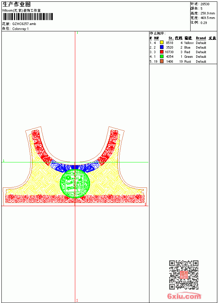Image resolution: width=218 pixels, height=303 pixels.
Task: Click the Brand column header
Action: pos(201,38)
